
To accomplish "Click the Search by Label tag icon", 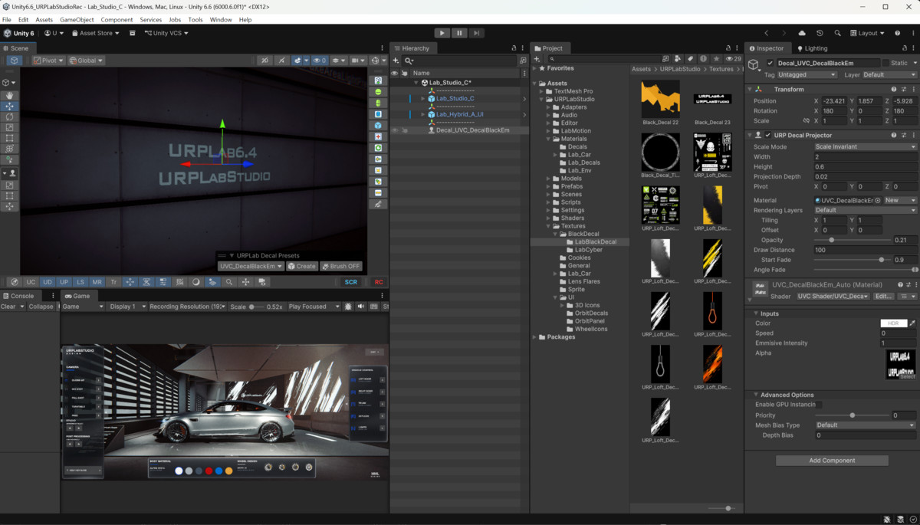I will coord(690,59).
